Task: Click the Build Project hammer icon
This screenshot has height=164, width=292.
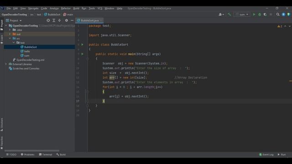Action: click(x=229, y=14)
